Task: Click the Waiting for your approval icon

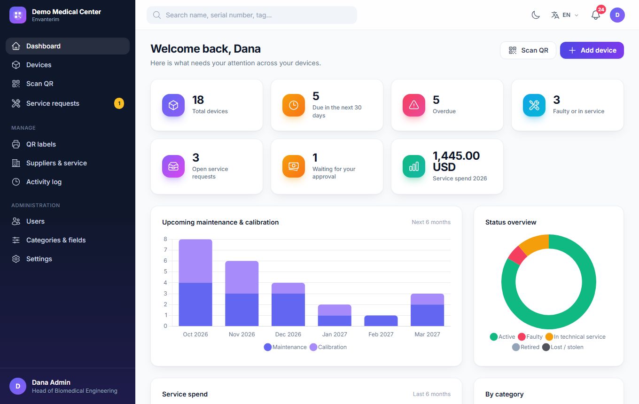Action: pyautogui.click(x=294, y=166)
